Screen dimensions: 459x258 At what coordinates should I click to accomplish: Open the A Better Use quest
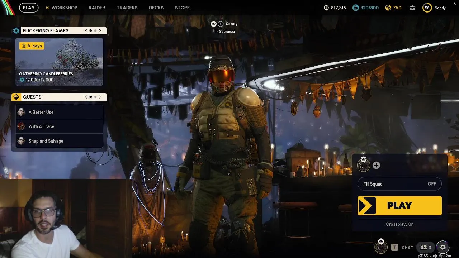[59, 112]
